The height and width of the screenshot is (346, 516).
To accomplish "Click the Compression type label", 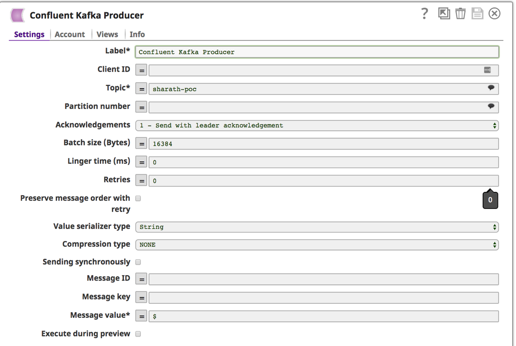I will pos(96,244).
